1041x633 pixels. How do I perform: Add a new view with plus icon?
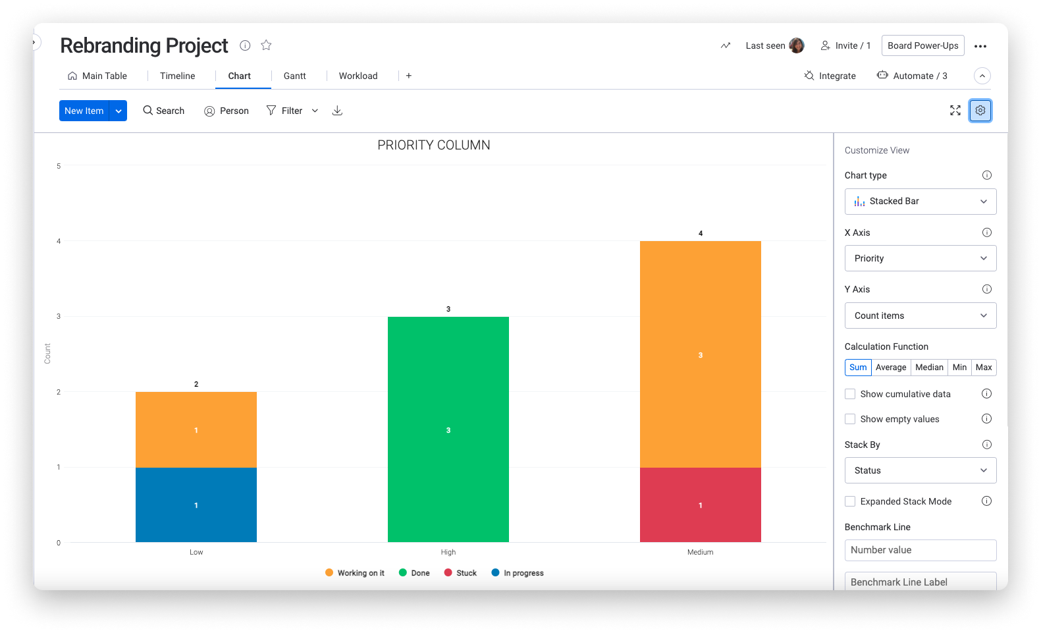[408, 76]
